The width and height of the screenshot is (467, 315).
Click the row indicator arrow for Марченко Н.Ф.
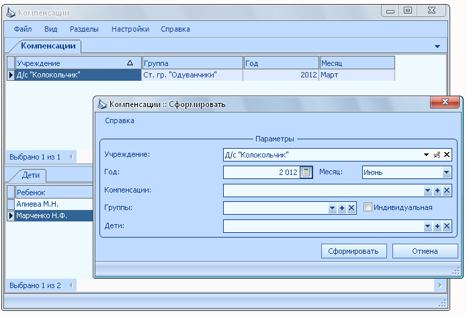pyautogui.click(x=11, y=215)
